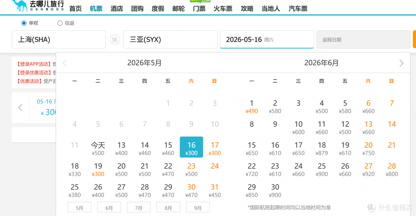Open 团购 navigation tab
Image resolution: width=416 pixels, height=216 pixels.
(137, 9)
